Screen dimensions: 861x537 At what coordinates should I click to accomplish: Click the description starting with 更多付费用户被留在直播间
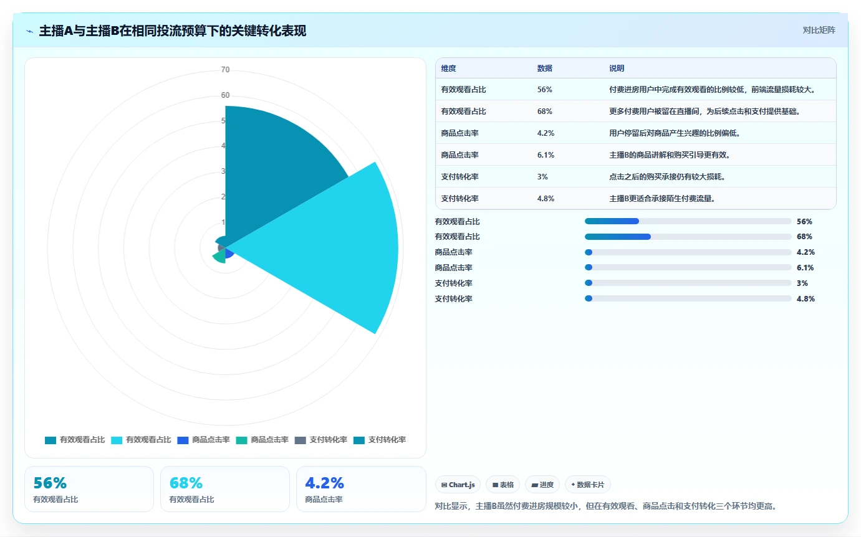click(x=705, y=112)
